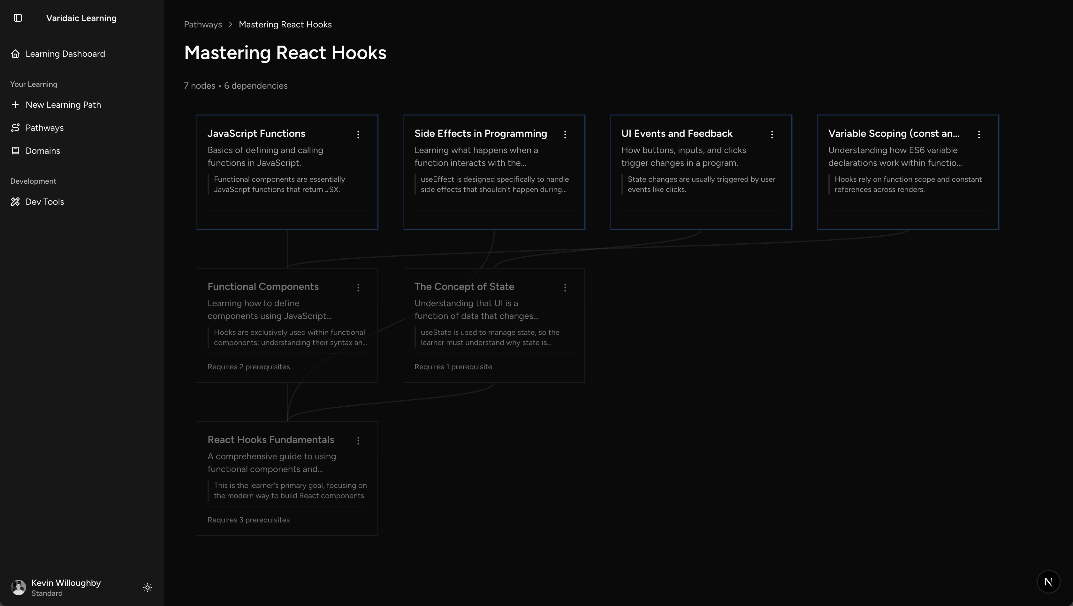
Task: Click the Varidaic Learning app title
Action: click(x=81, y=18)
